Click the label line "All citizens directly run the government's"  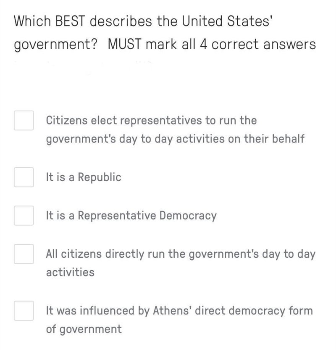coord(152,254)
